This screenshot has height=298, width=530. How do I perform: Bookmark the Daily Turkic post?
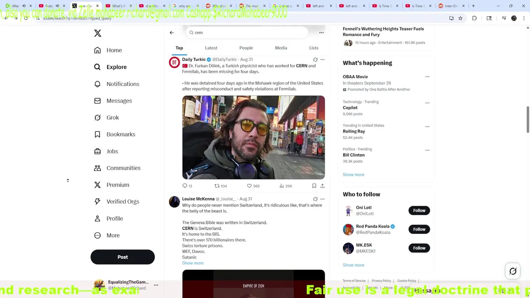314,186
